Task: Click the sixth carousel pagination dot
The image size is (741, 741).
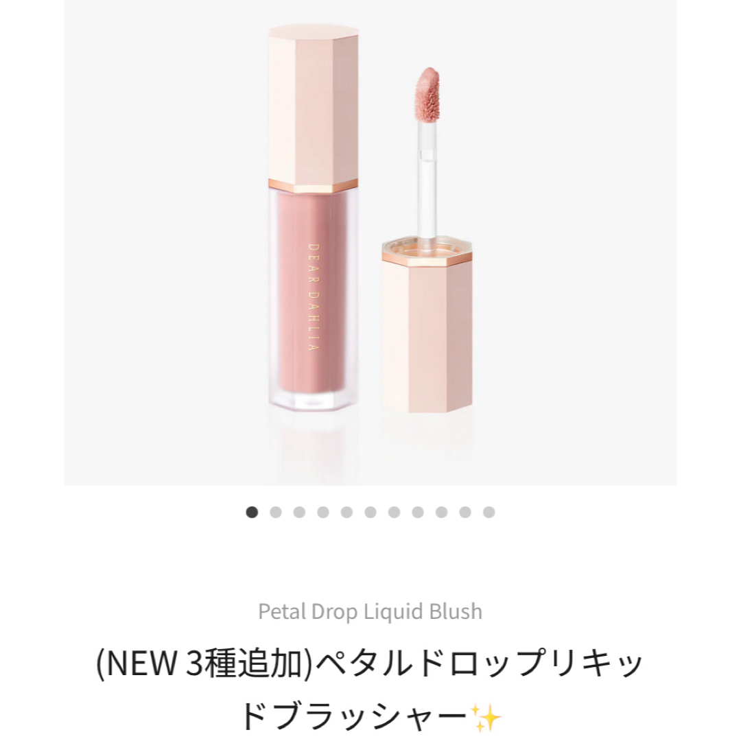Action: pyautogui.click(x=370, y=512)
